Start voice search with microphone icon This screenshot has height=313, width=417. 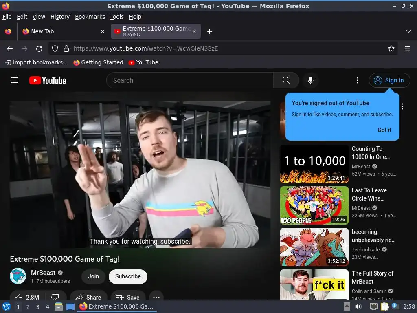click(x=310, y=80)
